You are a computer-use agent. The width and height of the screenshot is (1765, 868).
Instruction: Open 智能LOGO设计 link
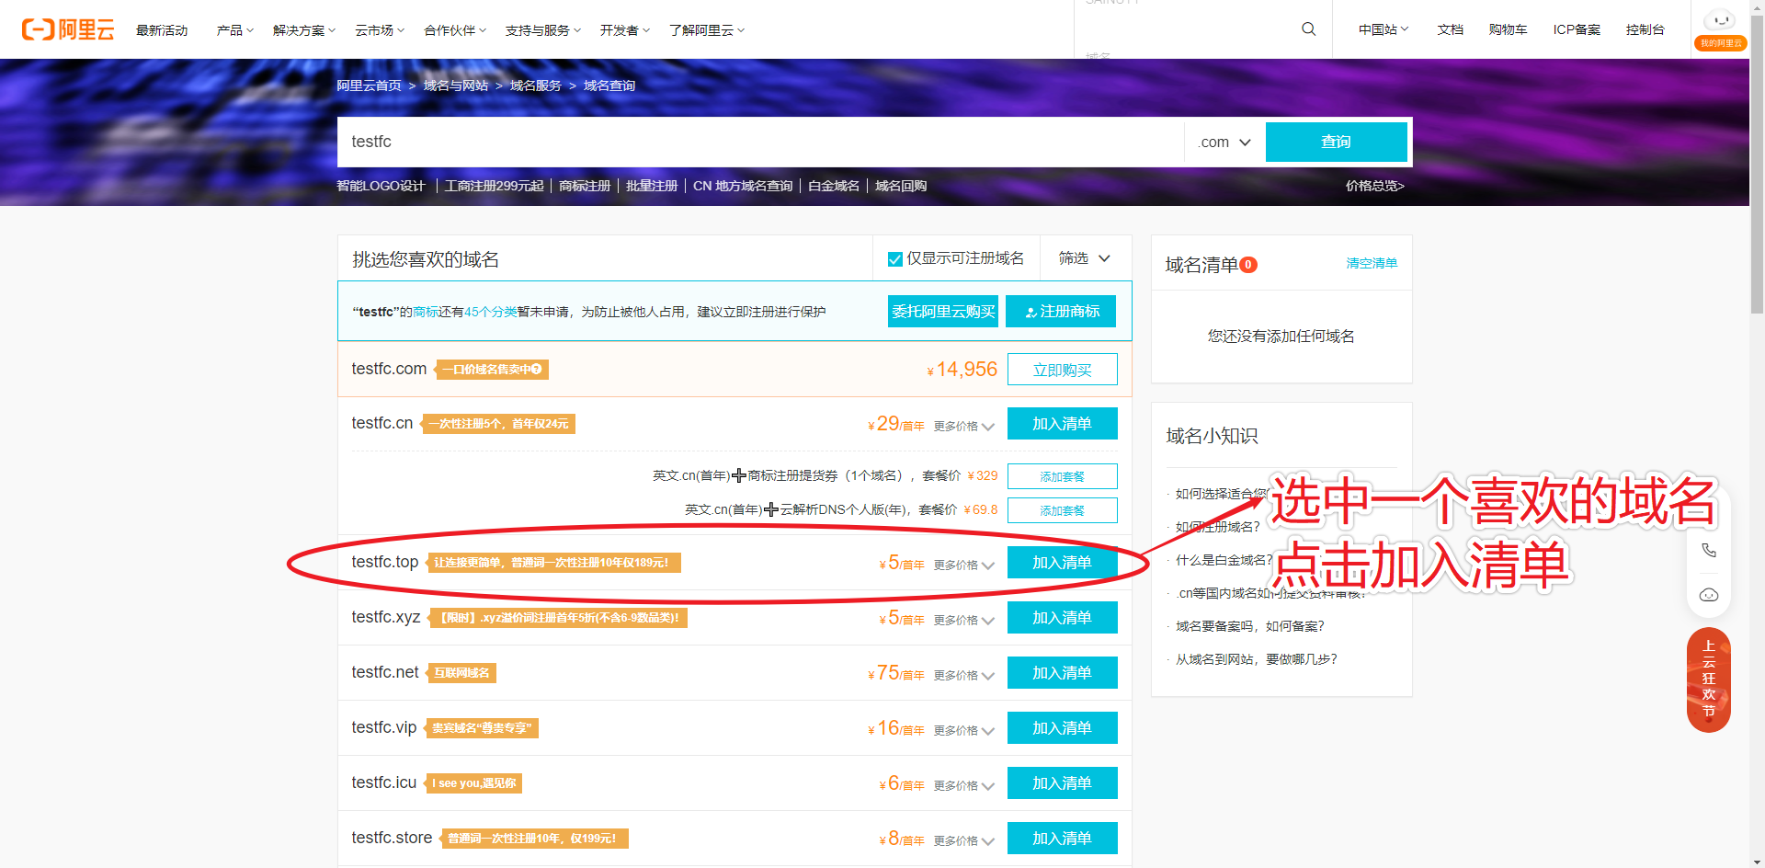click(x=381, y=186)
